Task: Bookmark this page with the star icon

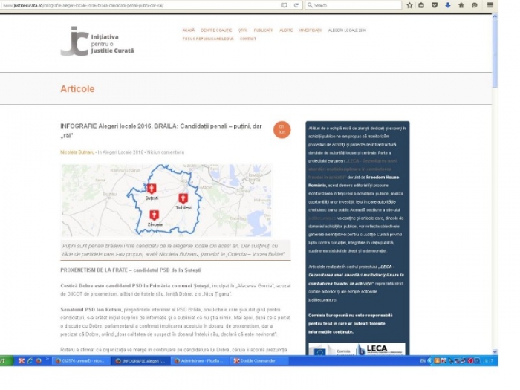Action: [409, 5]
